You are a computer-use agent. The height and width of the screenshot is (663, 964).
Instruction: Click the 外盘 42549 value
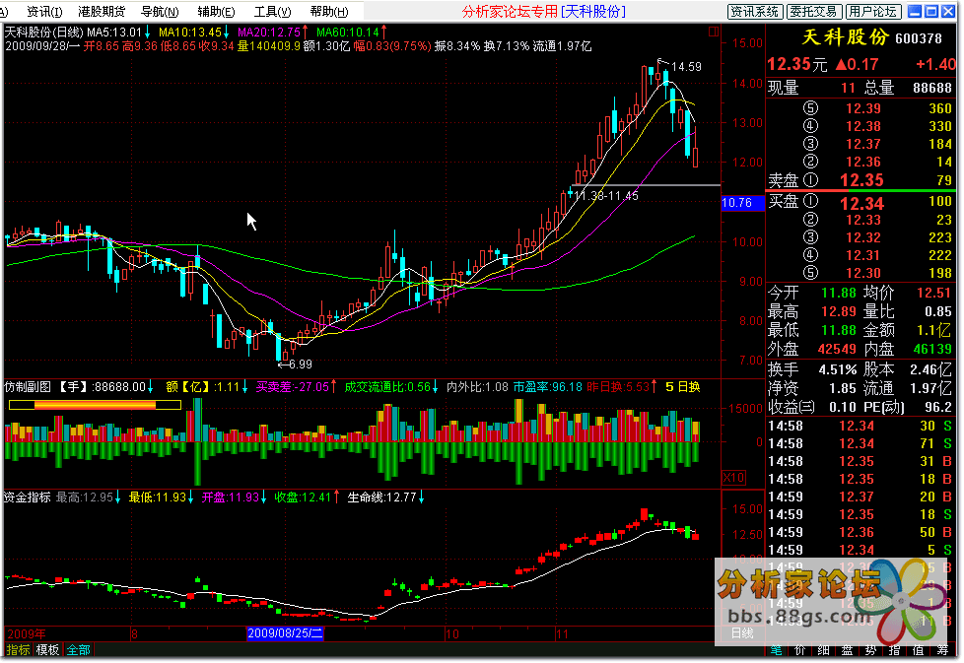coord(837,350)
